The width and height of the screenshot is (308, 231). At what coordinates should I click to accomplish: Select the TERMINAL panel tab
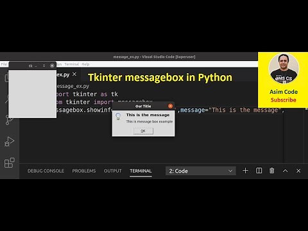(141, 171)
